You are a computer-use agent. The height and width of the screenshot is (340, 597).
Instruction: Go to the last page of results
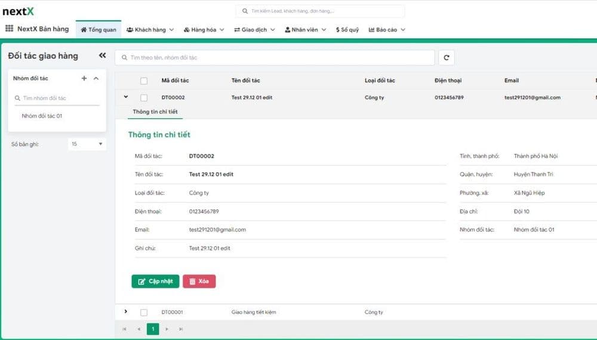tap(181, 329)
